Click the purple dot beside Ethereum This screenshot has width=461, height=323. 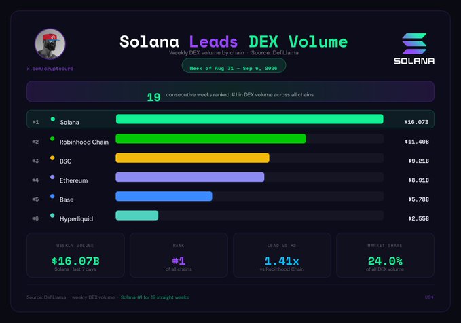point(52,177)
